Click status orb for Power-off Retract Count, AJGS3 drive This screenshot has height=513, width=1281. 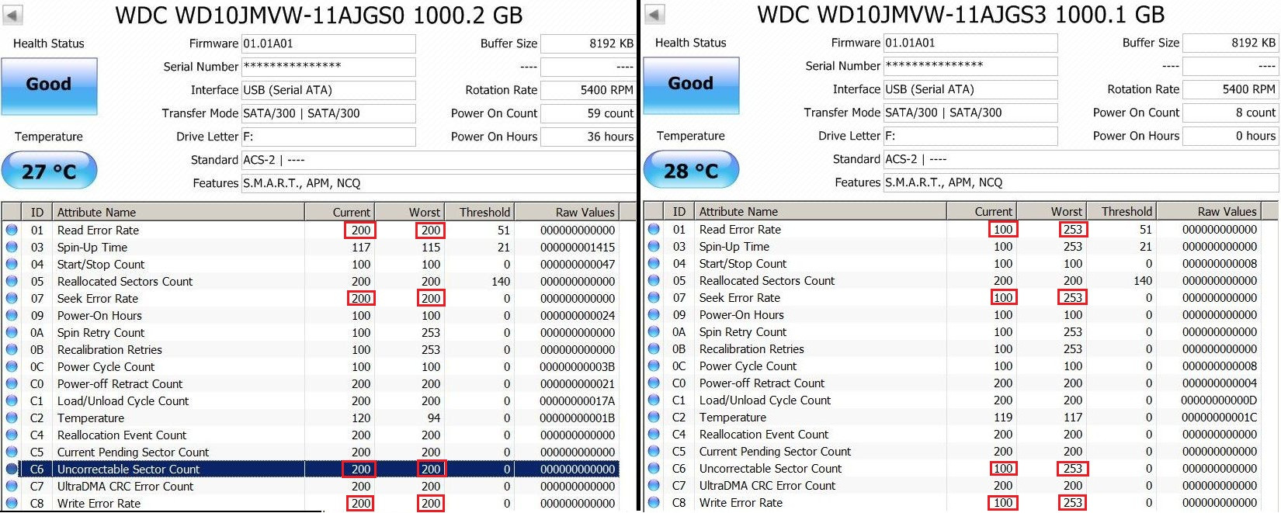[x=654, y=383]
